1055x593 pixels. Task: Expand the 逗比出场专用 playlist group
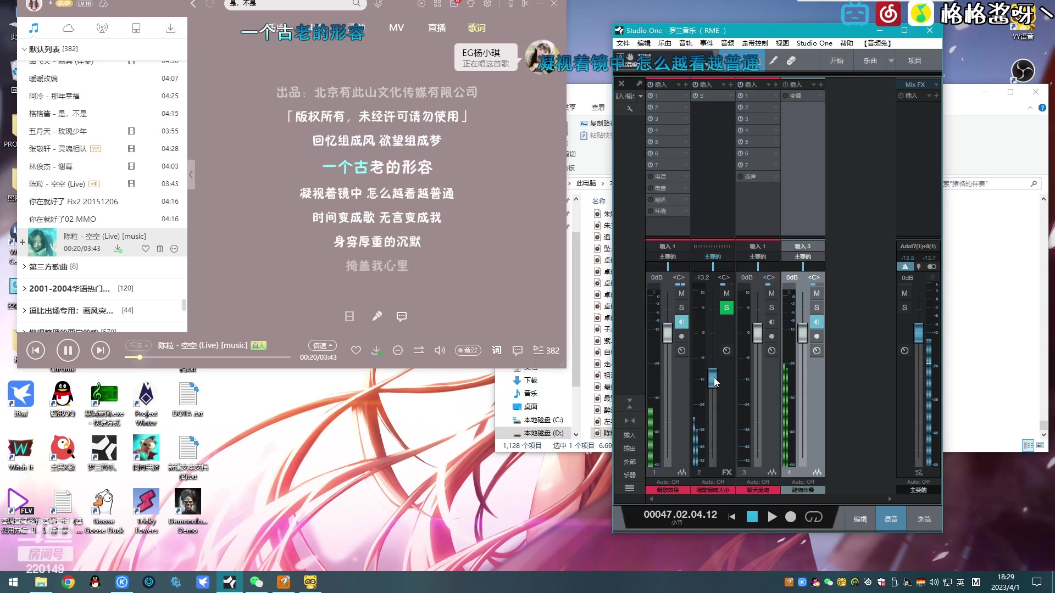pyautogui.click(x=24, y=310)
